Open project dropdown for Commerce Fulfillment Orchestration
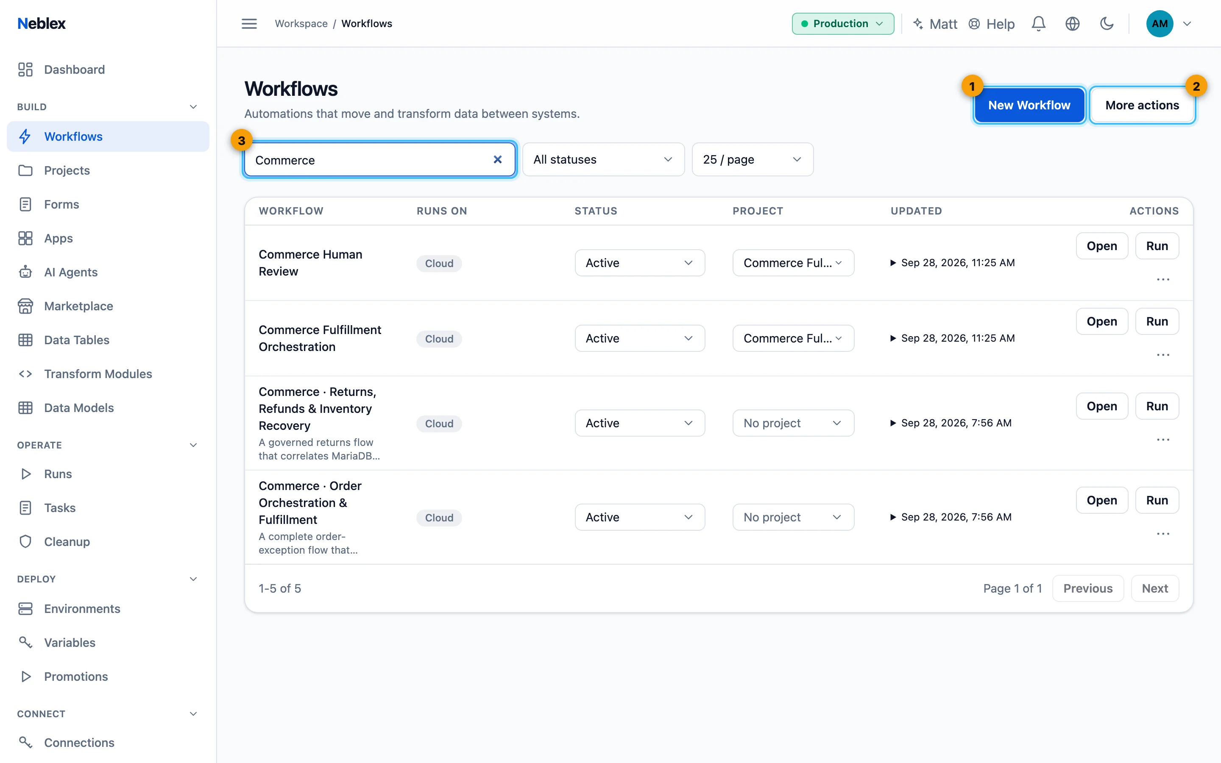This screenshot has height=763, width=1221. pos(793,338)
